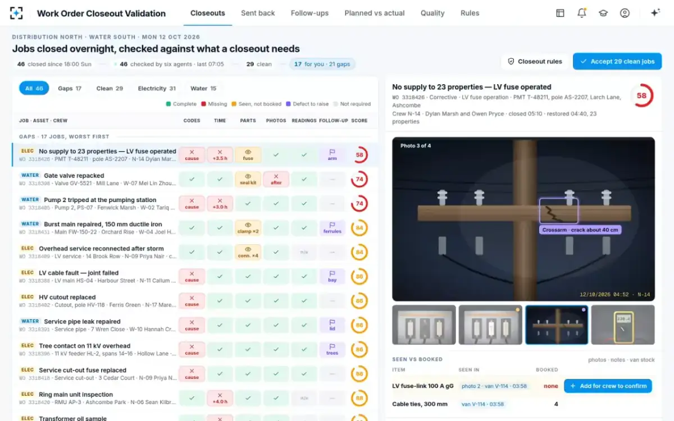Image resolution: width=674 pixels, height=421 pixels.
Task: Filter list by Clean 29
Action: [x=110, y=88]
